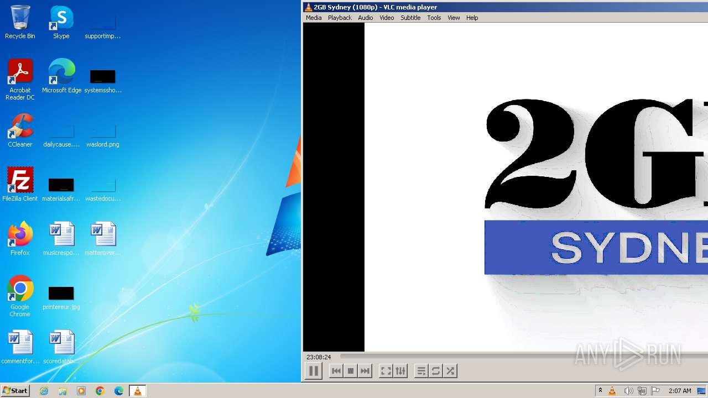This screenshot has width=708, height=398.
Task: Toggle random shuffle in VLC
Action: coord(450,371)
